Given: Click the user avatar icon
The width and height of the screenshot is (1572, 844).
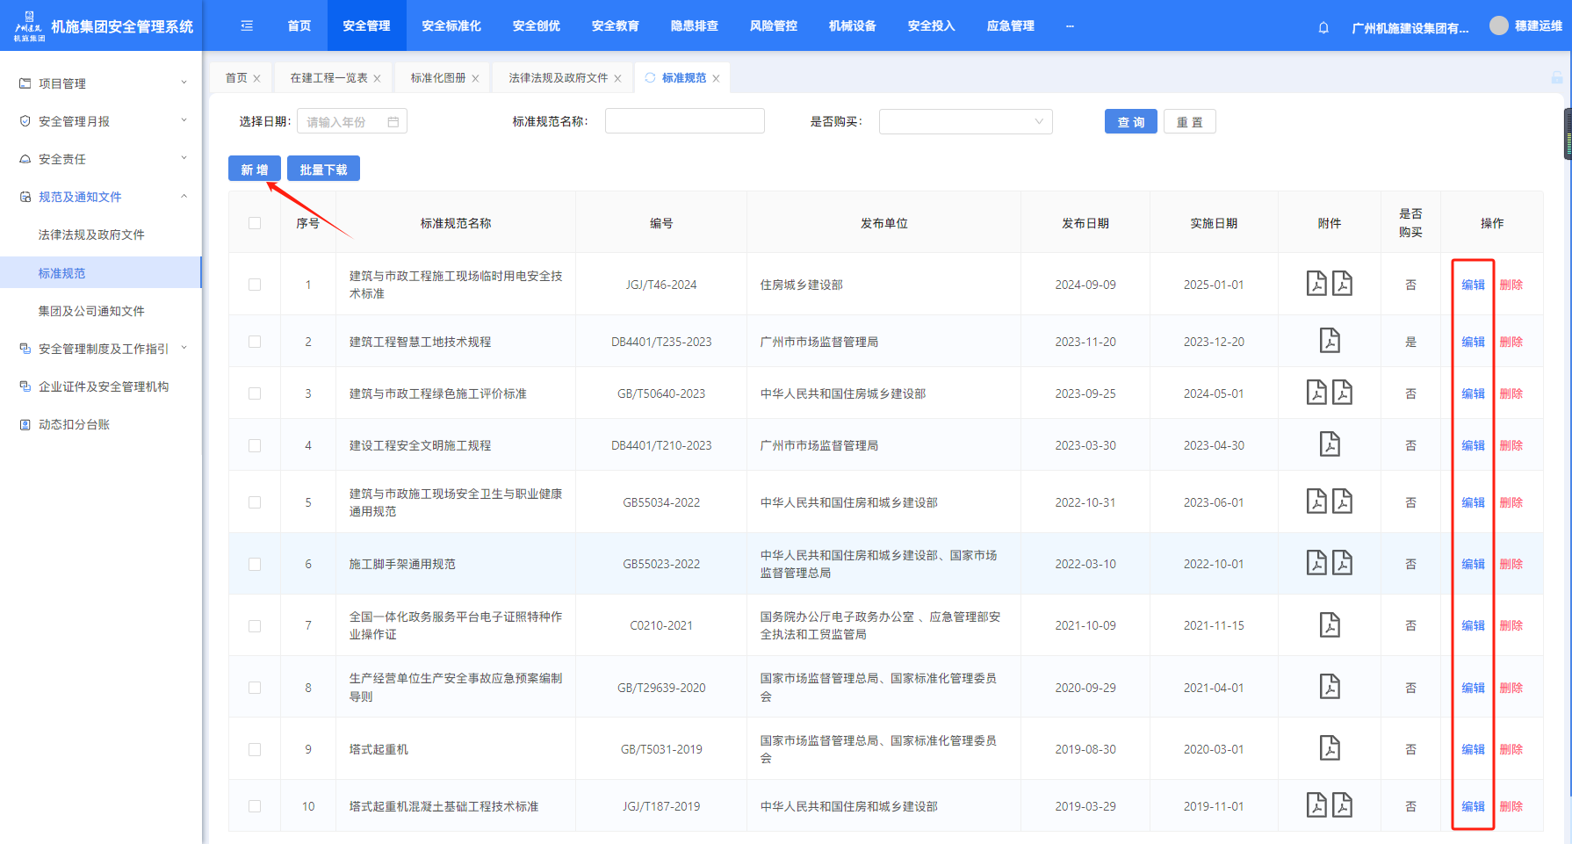Looking at the screenshot, I should tap(1498, 26).
